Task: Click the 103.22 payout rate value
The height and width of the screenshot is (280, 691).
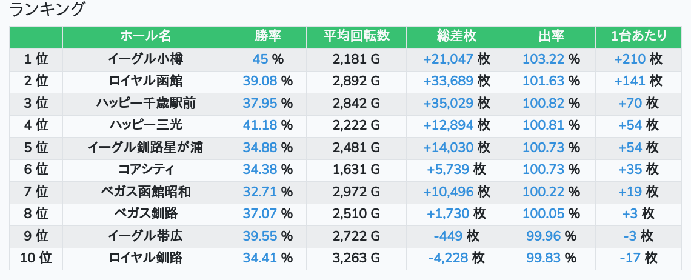Action: point(543,59)
